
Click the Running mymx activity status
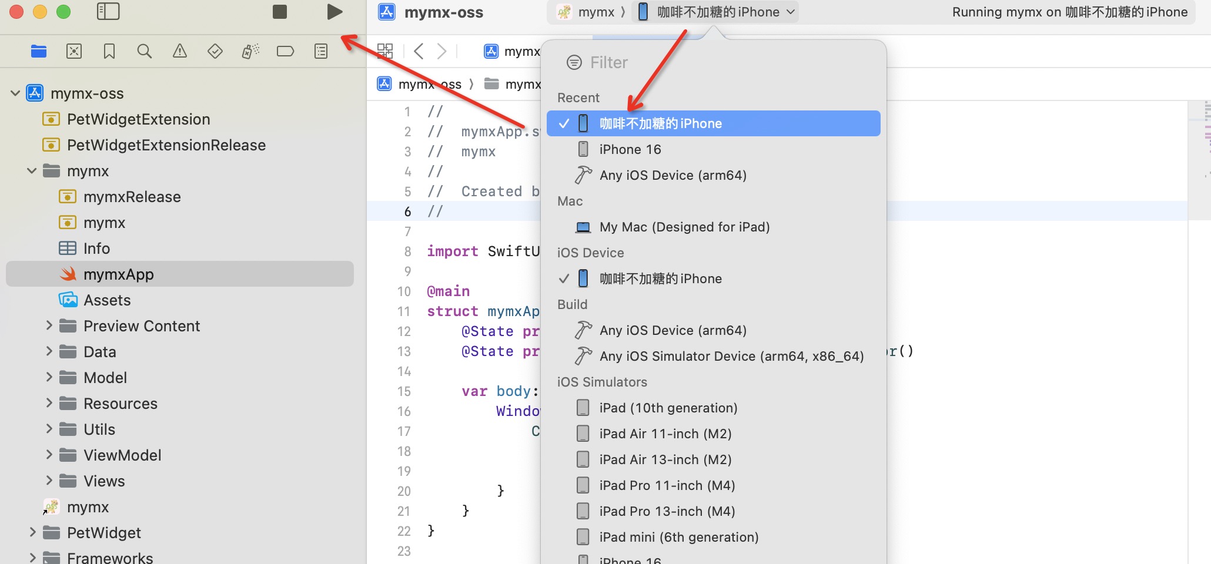1069,12
